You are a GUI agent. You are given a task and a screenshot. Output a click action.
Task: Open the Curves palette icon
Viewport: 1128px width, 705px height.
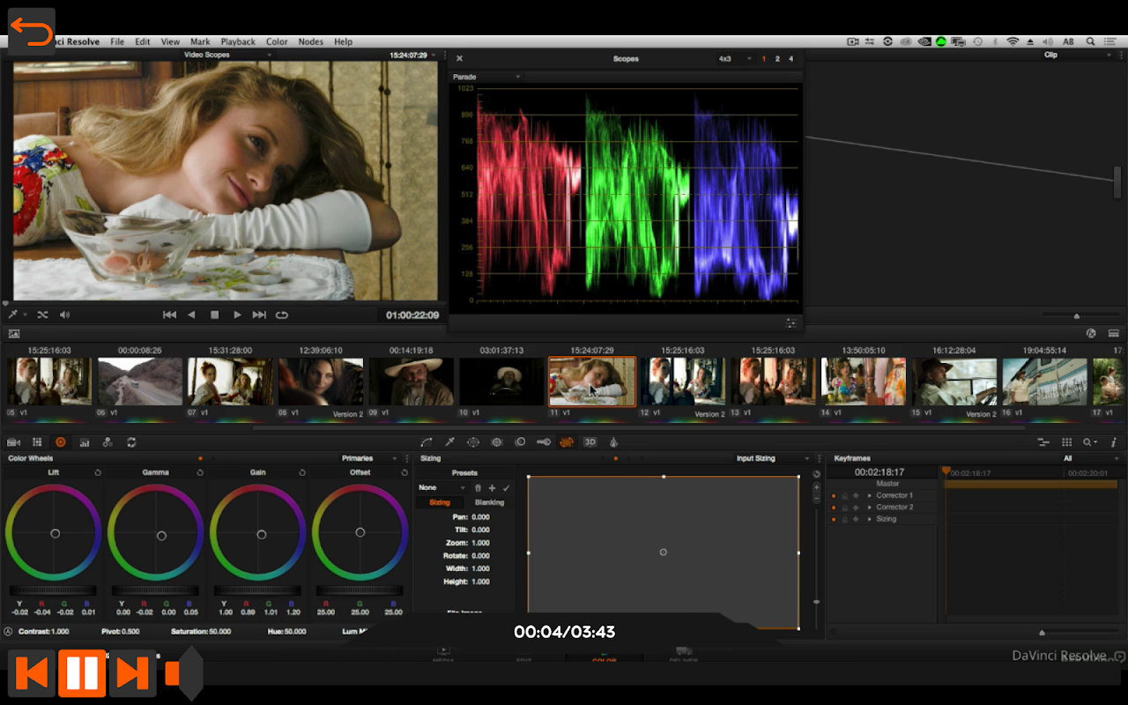[x=427, y=442]
